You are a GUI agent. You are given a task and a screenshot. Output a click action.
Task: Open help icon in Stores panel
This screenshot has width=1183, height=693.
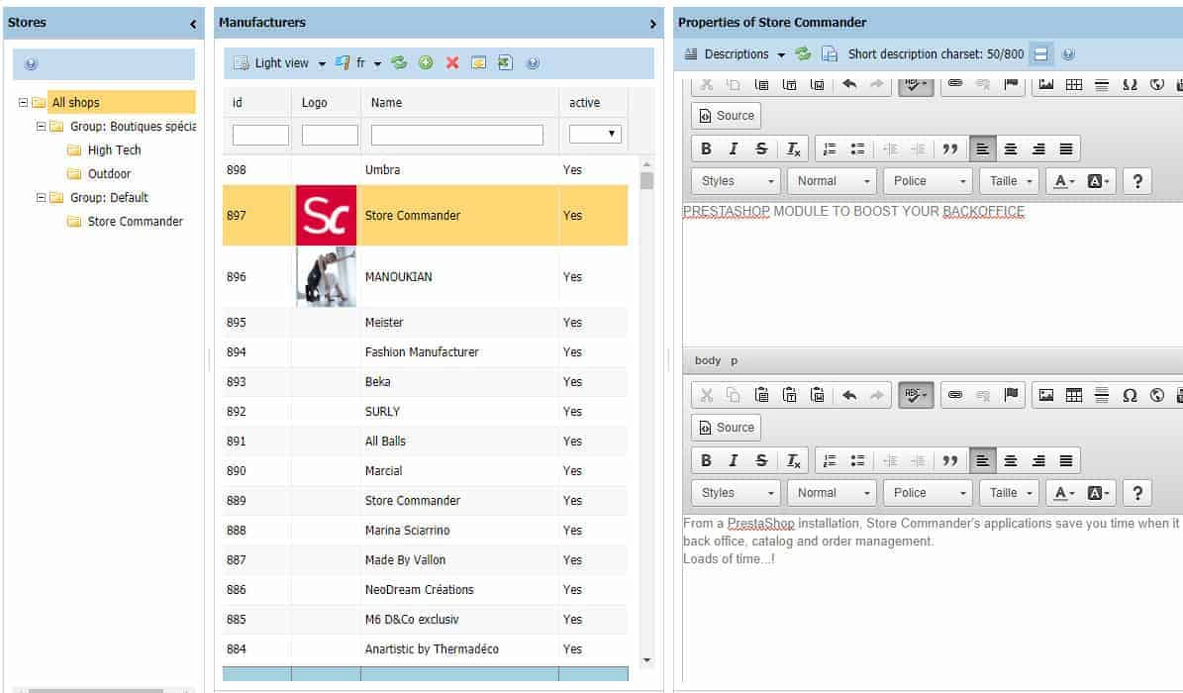31,64
